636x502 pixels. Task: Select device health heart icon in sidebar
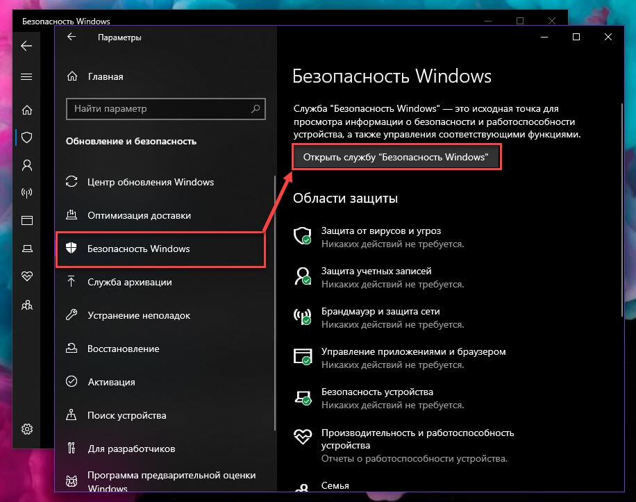27,276
